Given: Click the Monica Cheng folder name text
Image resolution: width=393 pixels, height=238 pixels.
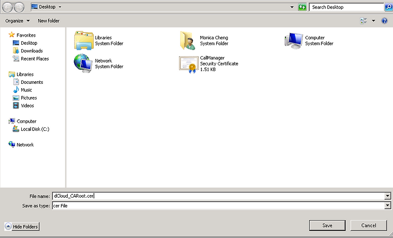Looking at the screenshot, I should [x=214, y=38].
